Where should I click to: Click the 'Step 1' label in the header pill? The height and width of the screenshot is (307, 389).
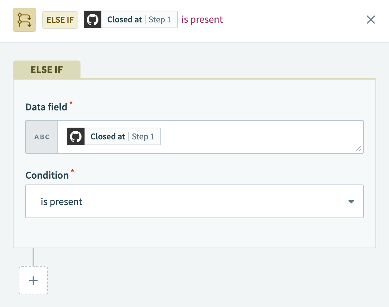tap(160, 20)
